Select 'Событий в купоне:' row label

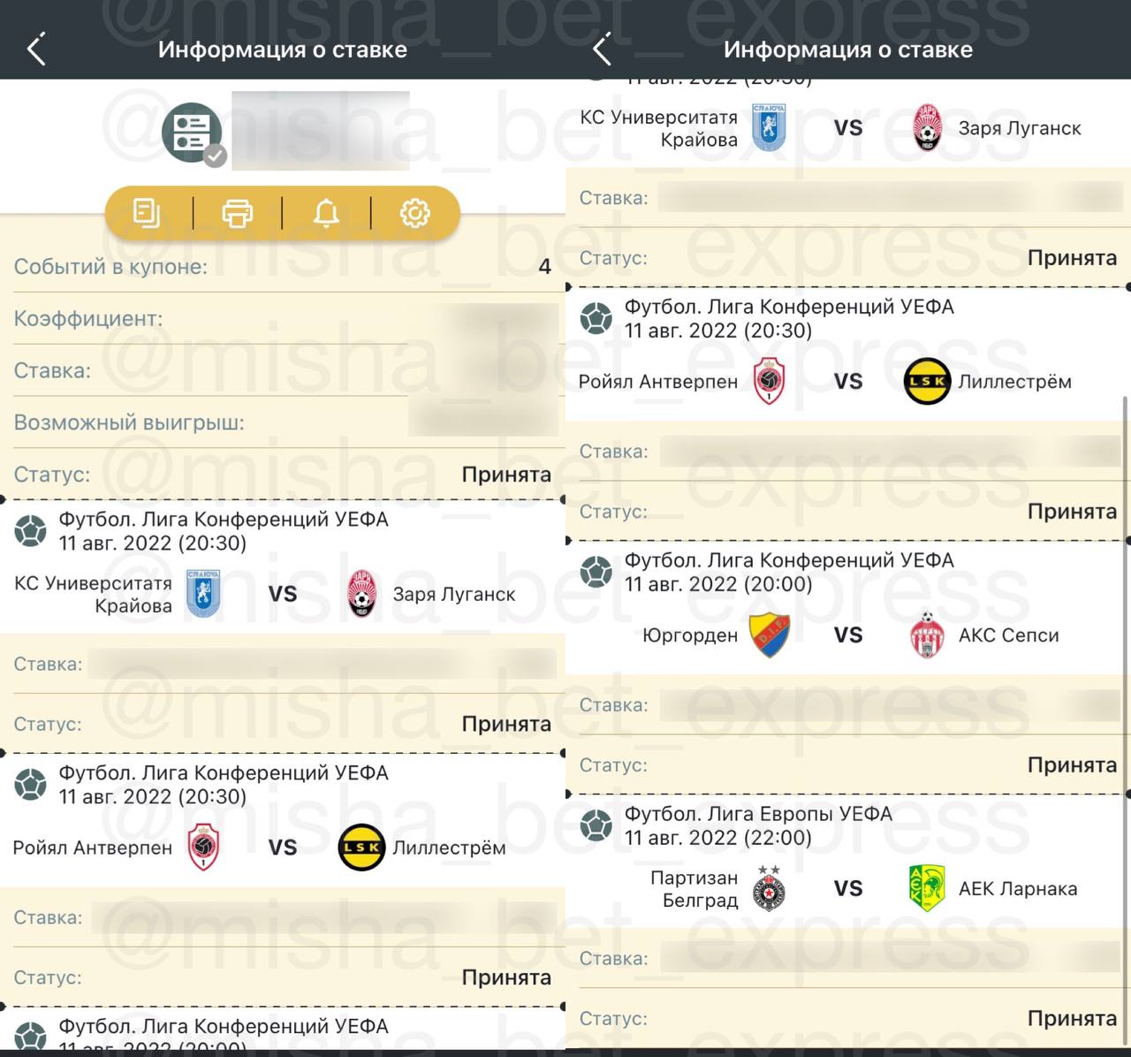pos(110,267)
